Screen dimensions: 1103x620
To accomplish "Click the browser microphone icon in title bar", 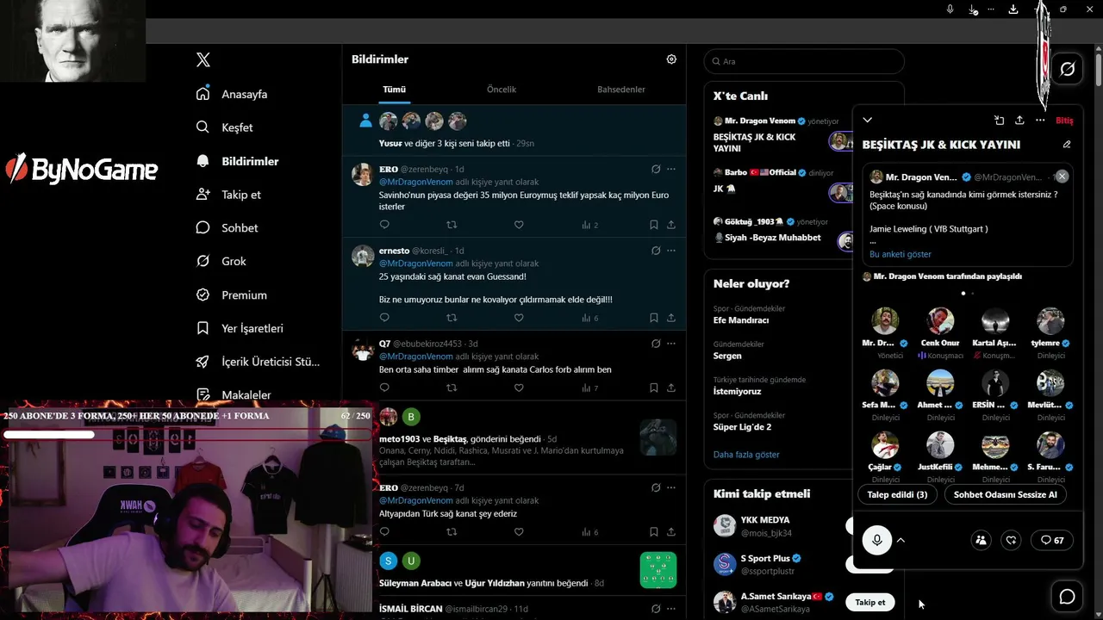I will click(950, 9).
